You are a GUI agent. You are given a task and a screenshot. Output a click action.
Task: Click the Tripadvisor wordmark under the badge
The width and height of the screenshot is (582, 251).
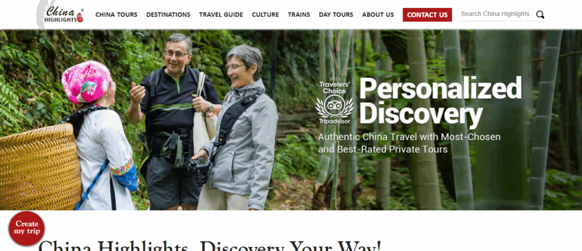coord(334,121)
